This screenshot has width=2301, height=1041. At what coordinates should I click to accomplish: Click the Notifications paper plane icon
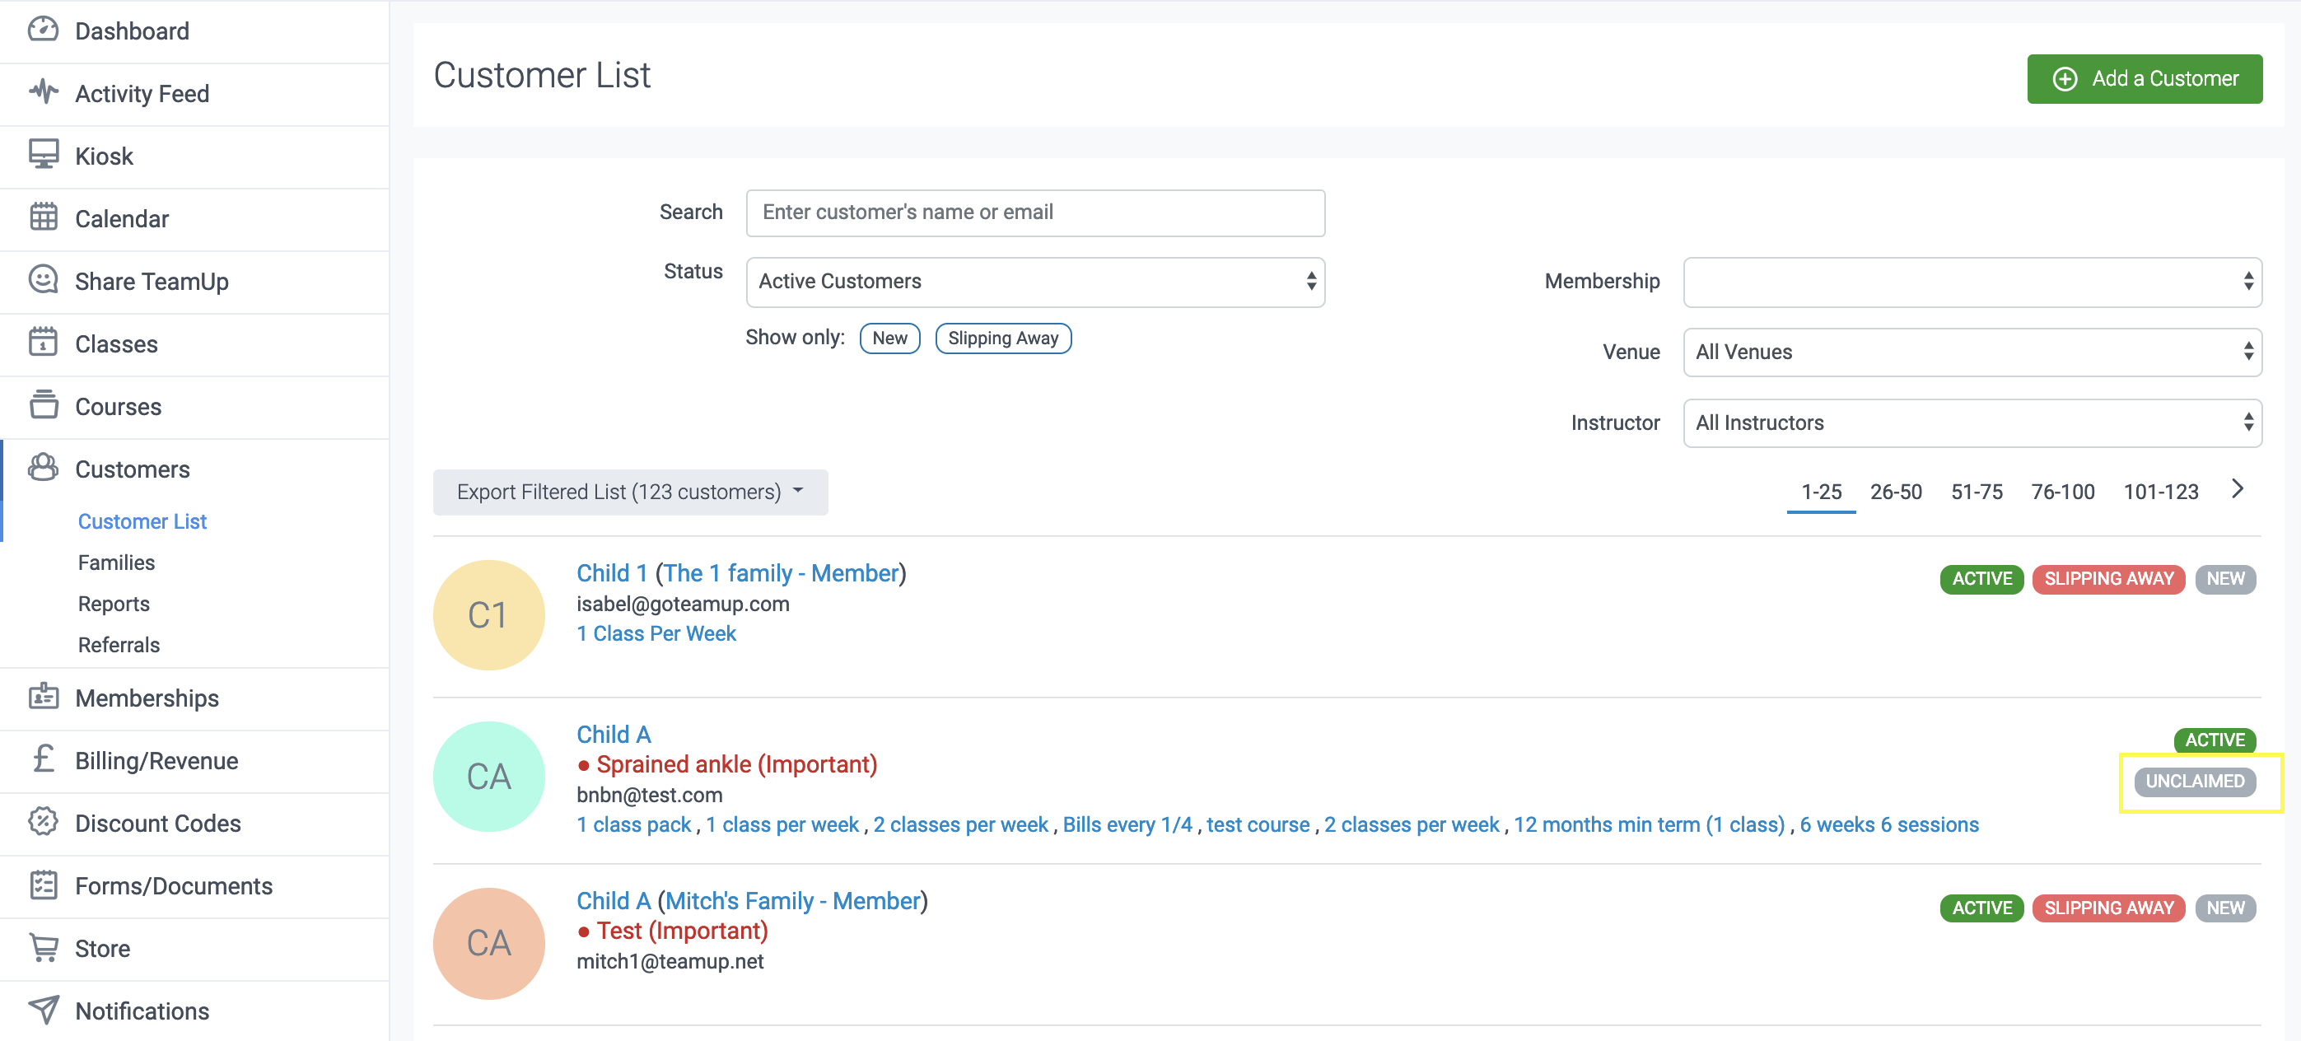point(43,1010)
